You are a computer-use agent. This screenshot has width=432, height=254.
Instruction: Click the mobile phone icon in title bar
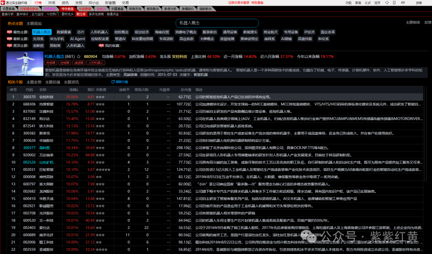[x=394, y=3]
